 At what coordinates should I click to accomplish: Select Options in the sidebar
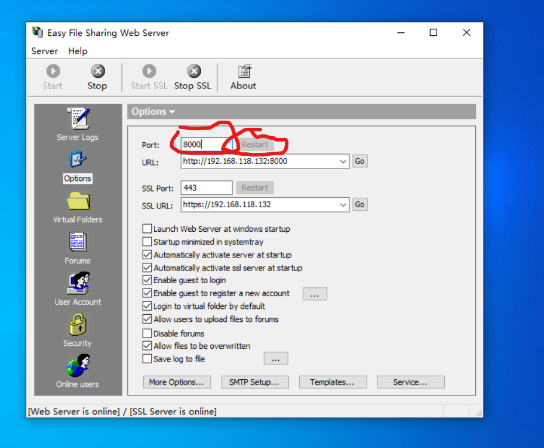click(78, 167)
